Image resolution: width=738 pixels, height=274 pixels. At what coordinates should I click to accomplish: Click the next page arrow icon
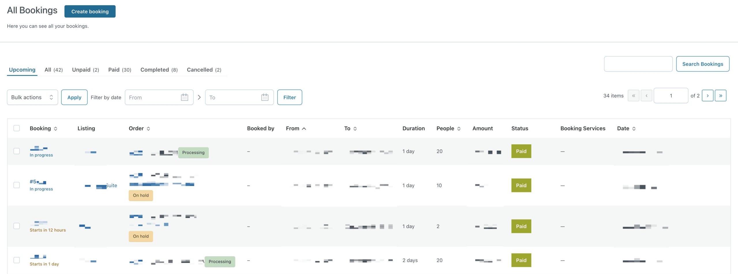click(708, 95)
